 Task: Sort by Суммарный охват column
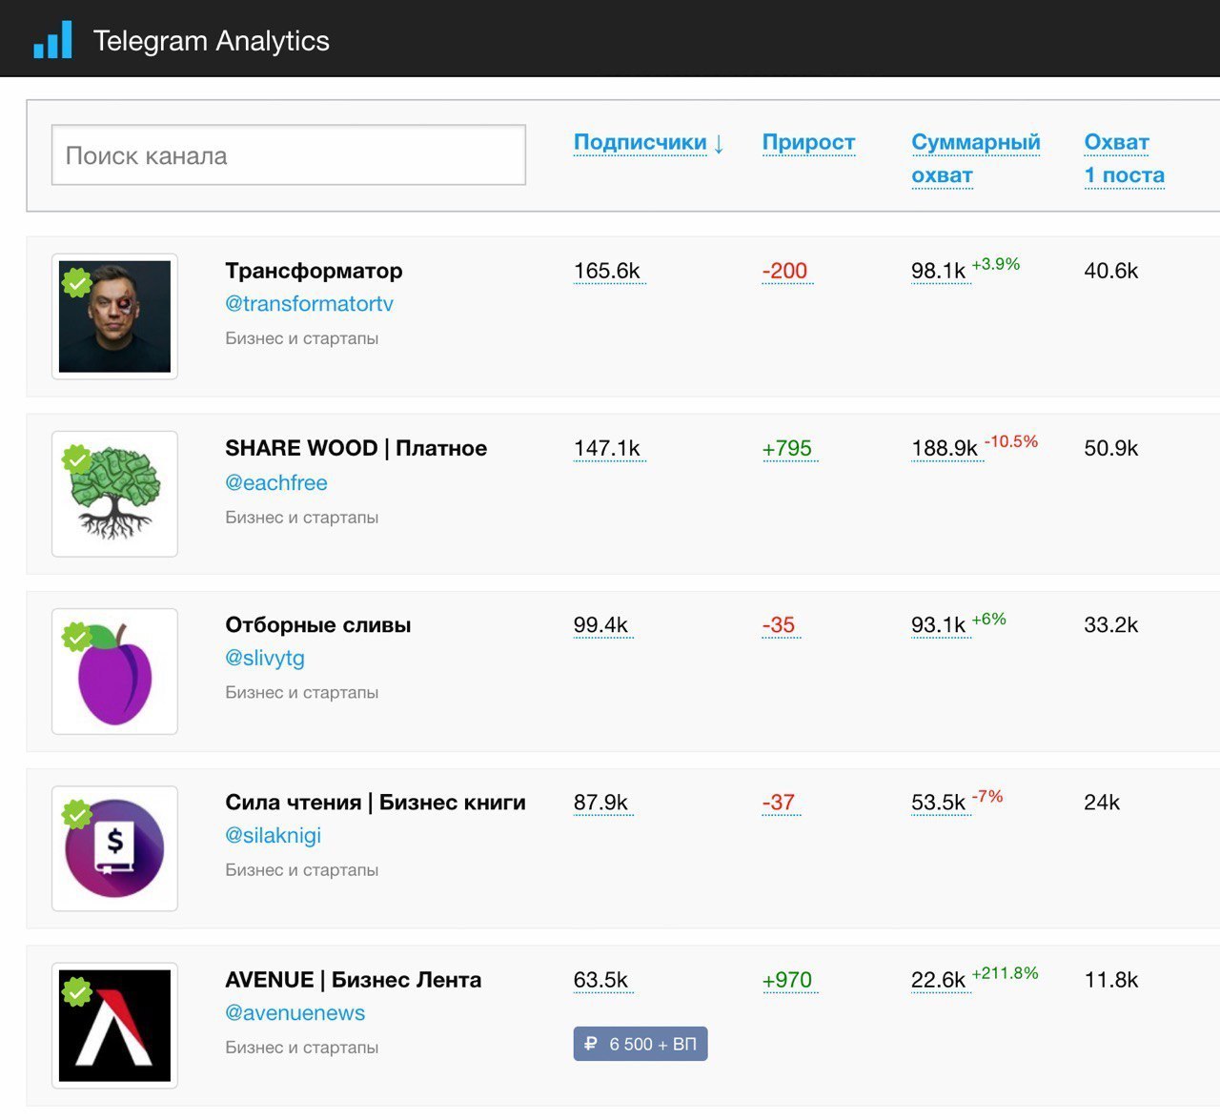coord(975,158)
